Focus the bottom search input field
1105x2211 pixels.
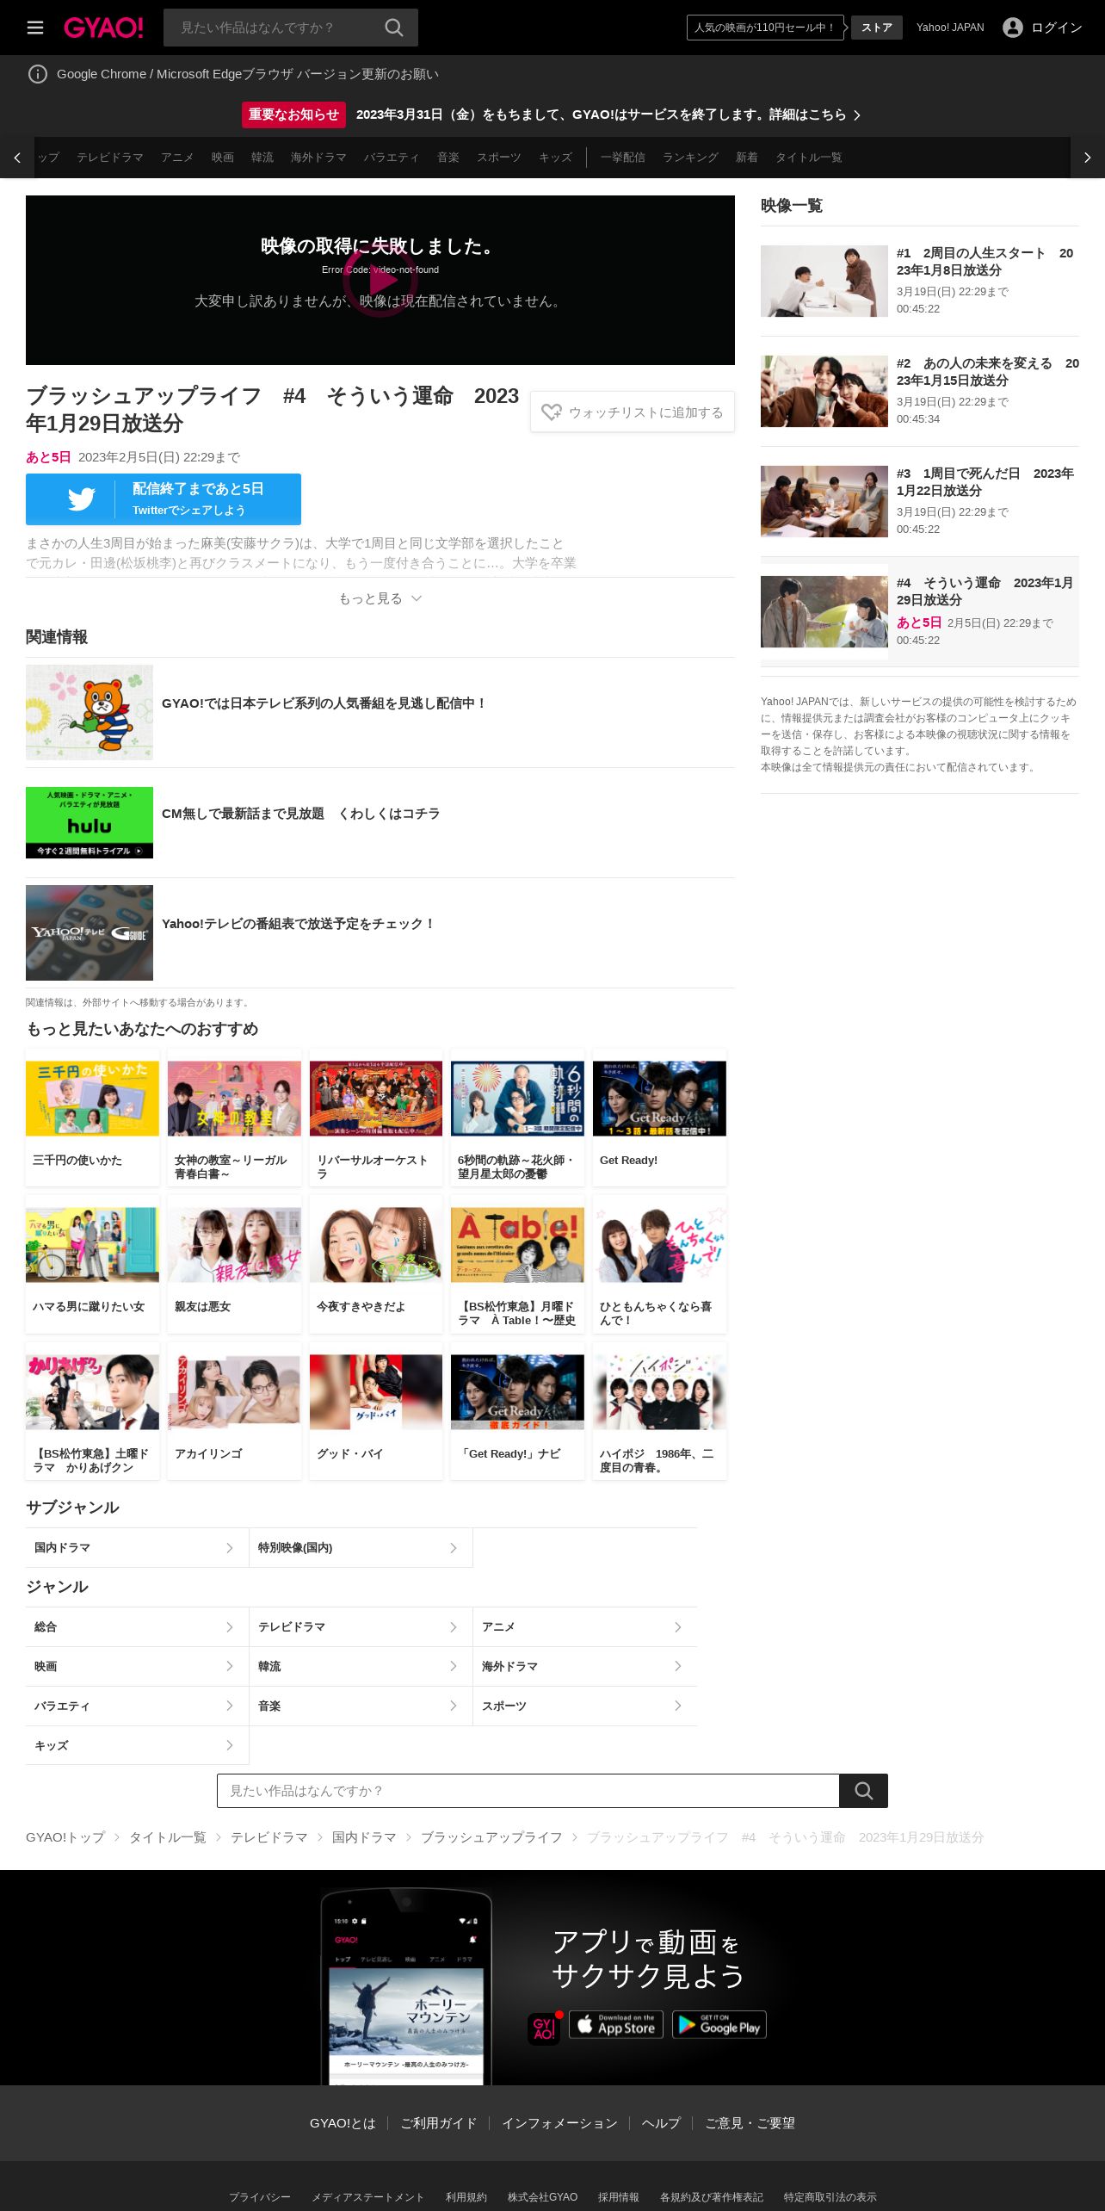point(528,1791)
